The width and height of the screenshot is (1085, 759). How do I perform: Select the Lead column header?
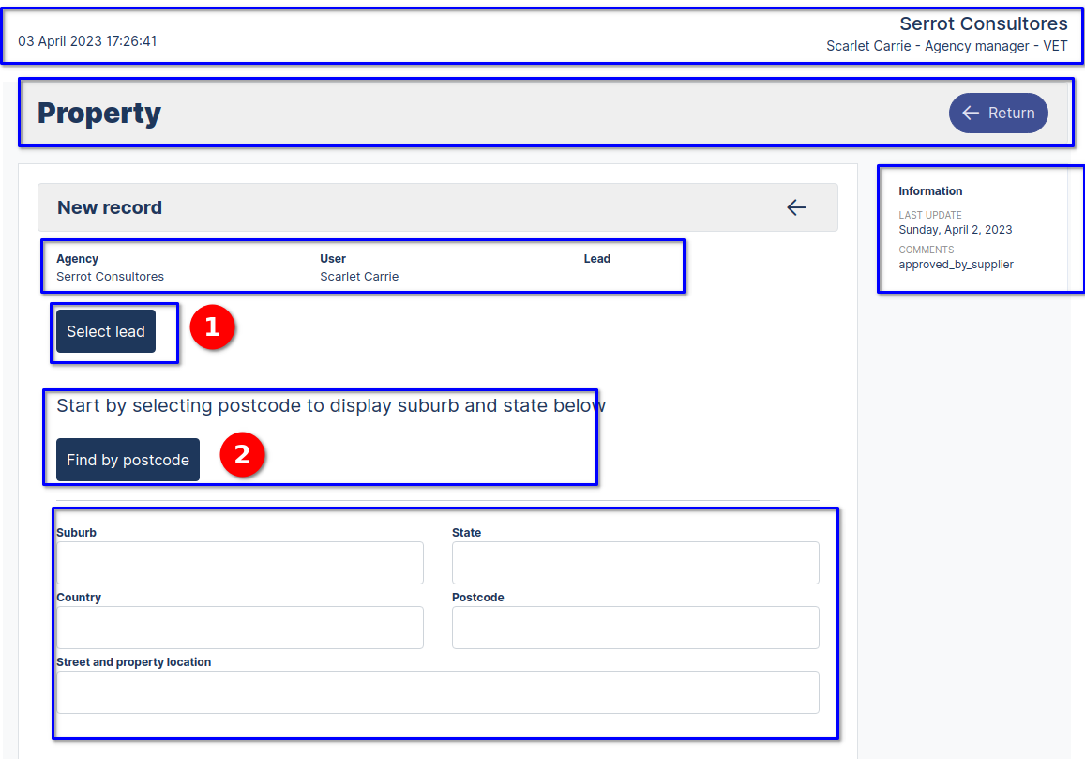596,258
